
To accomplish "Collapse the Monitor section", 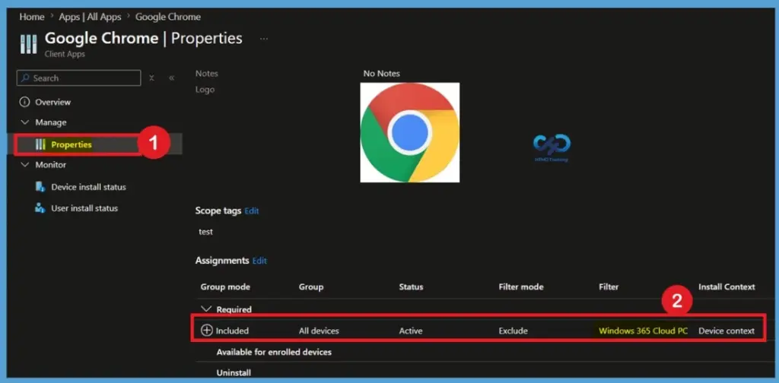I will coord(24,164).
